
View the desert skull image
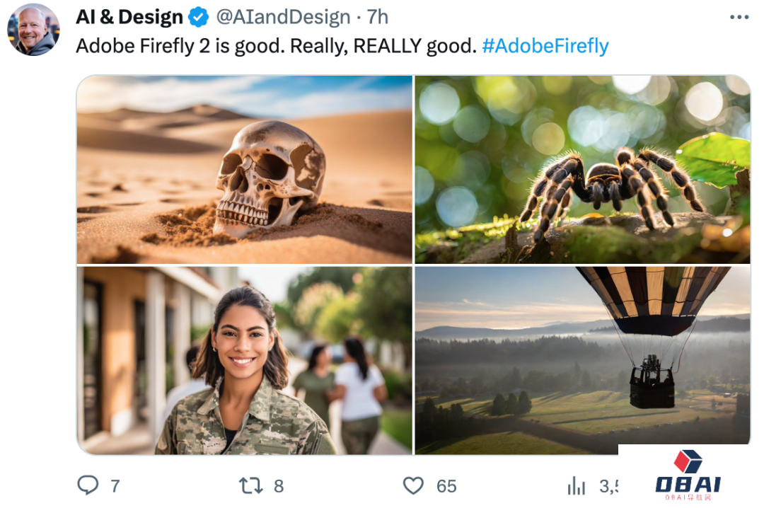244,169
